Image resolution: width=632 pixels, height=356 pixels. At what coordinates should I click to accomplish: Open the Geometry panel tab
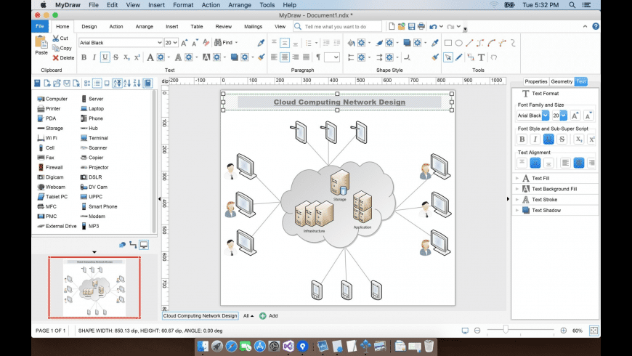(x=562, y=81)
